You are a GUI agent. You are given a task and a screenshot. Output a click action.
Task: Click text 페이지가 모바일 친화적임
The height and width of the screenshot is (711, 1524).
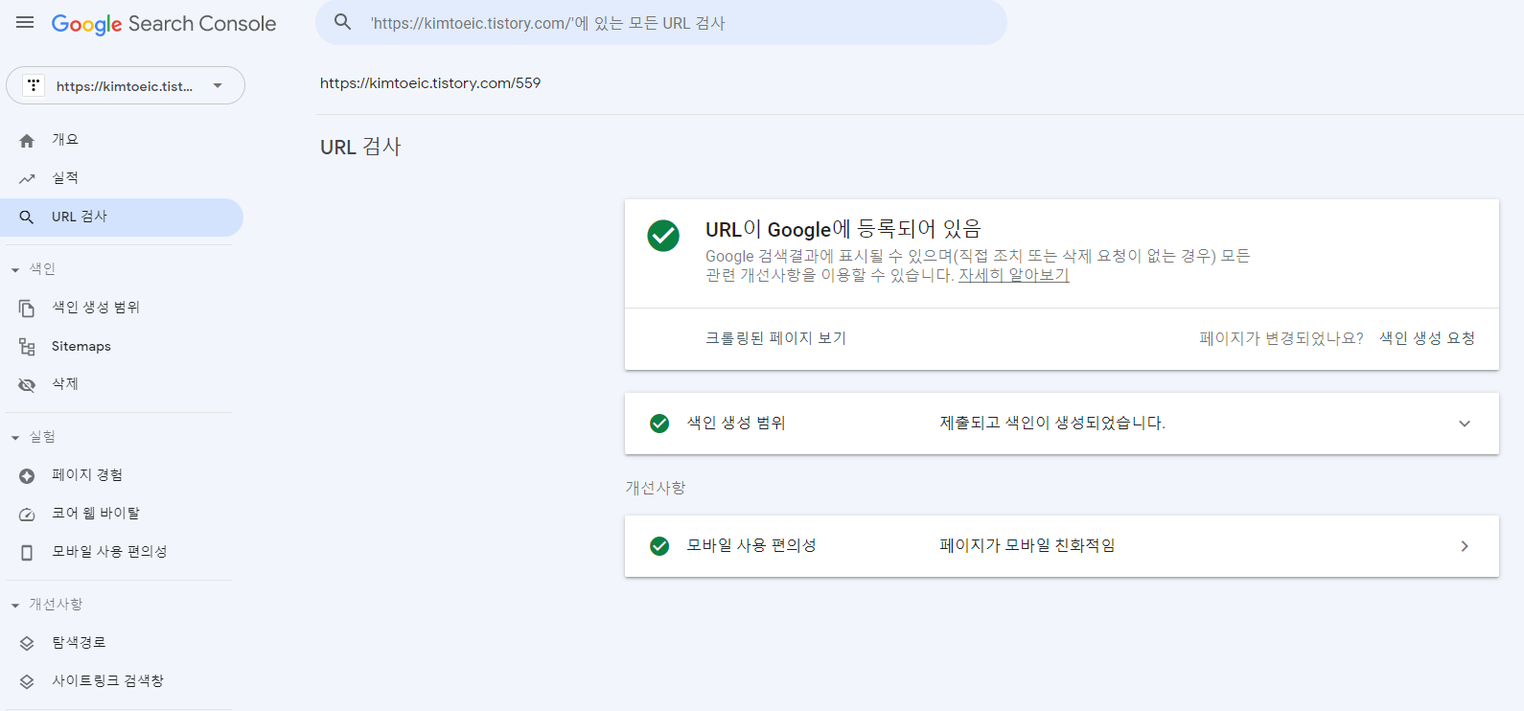[x=1028, y=546]
